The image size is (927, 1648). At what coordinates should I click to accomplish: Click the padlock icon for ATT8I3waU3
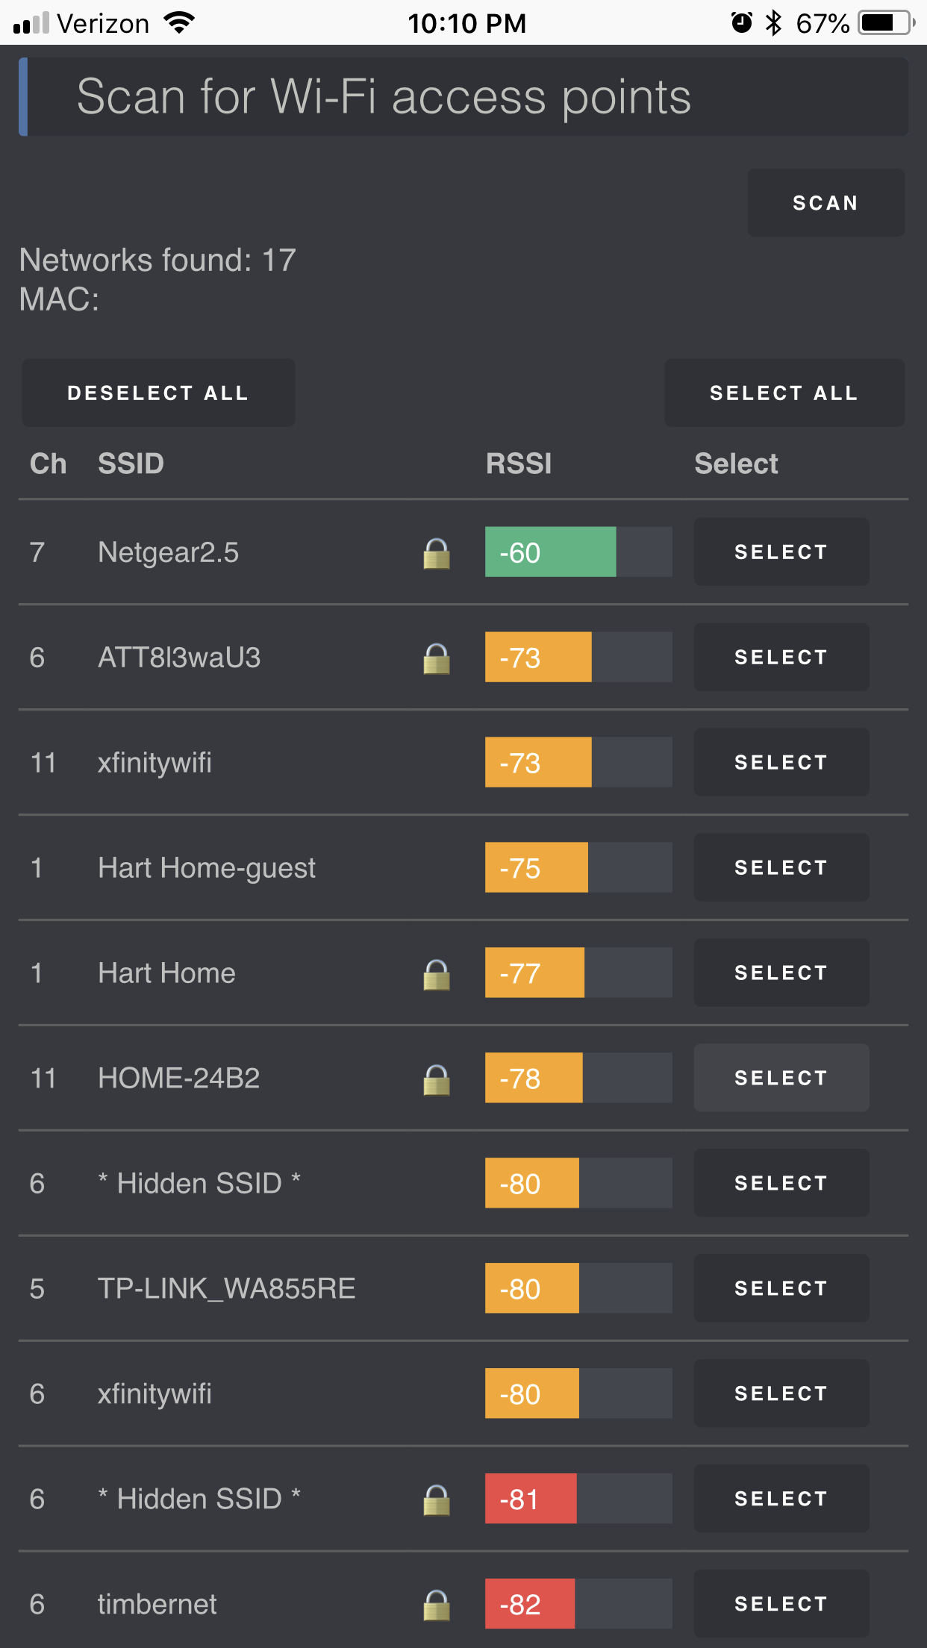click(437, 659)
